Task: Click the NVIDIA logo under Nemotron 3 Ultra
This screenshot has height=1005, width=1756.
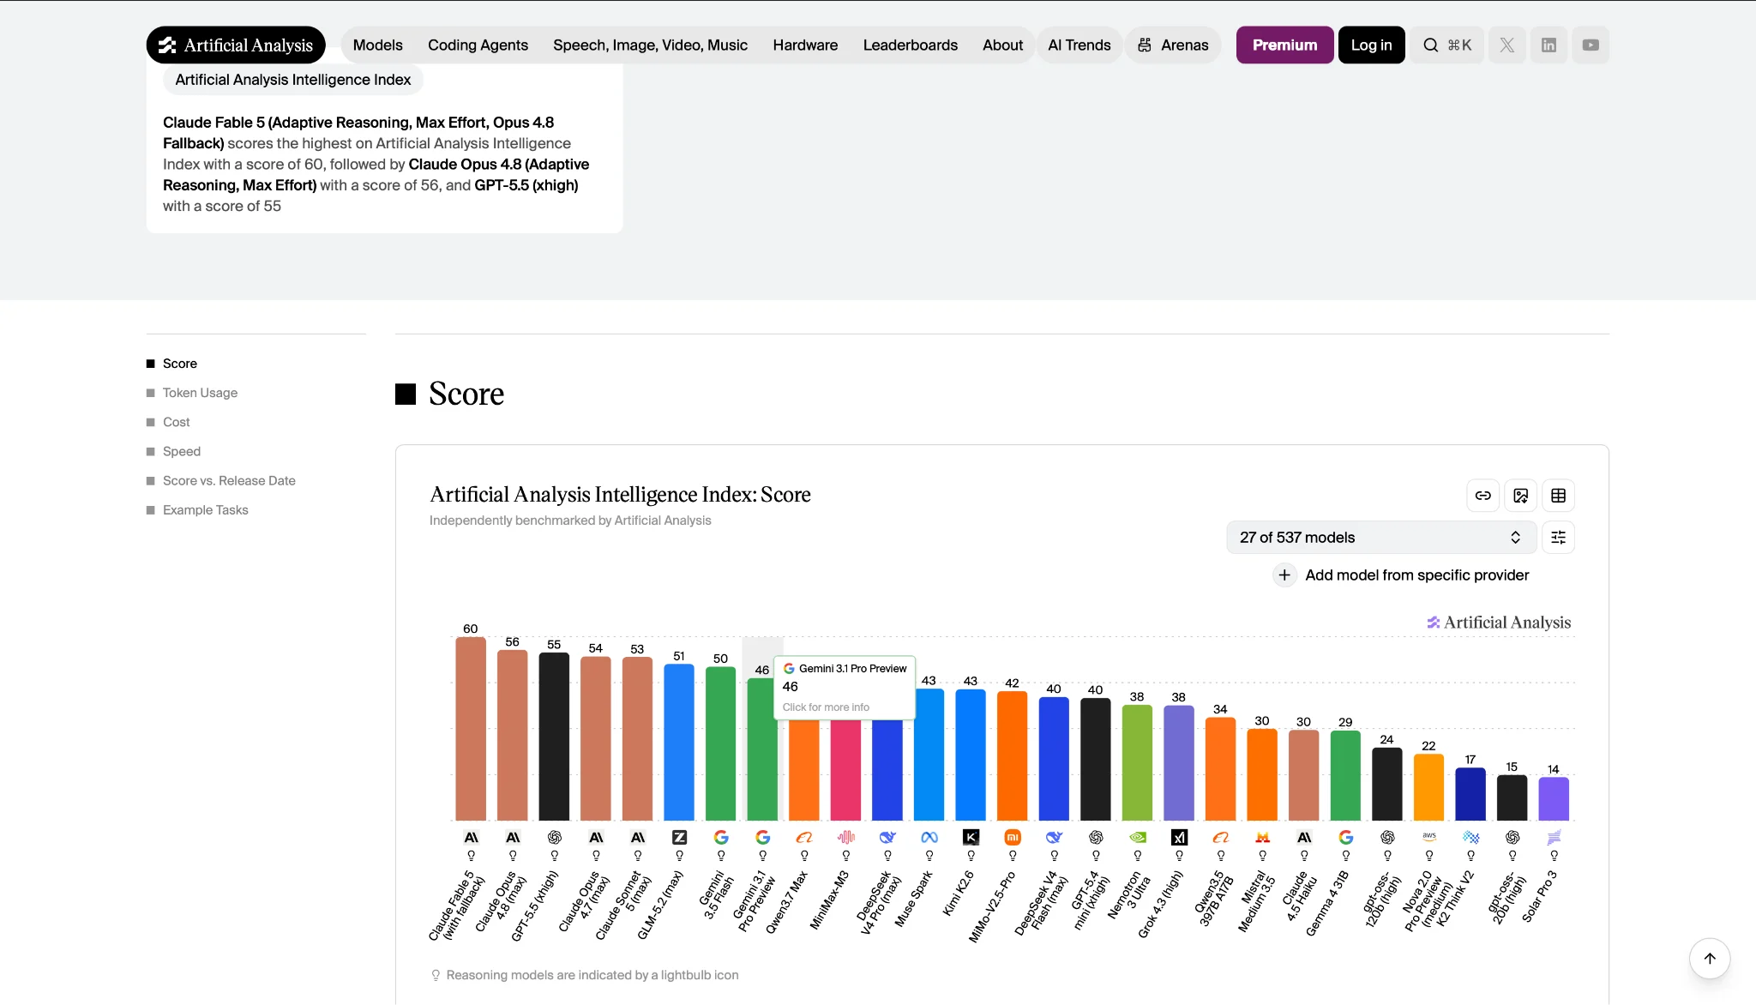Action: click(1138, 838)
